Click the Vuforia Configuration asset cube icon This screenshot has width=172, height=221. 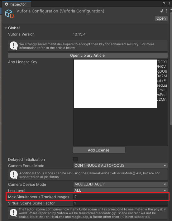point(9,14)
